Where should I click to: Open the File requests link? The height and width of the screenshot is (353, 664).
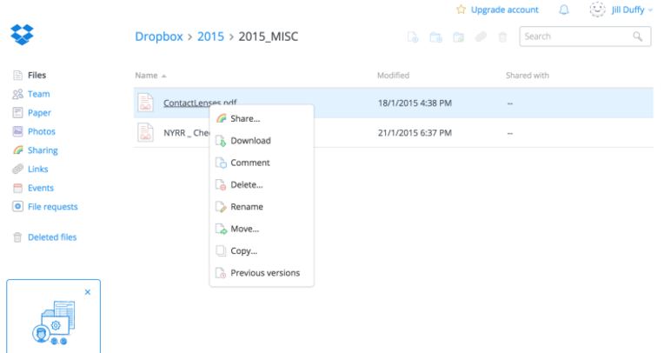click(52, 207)
